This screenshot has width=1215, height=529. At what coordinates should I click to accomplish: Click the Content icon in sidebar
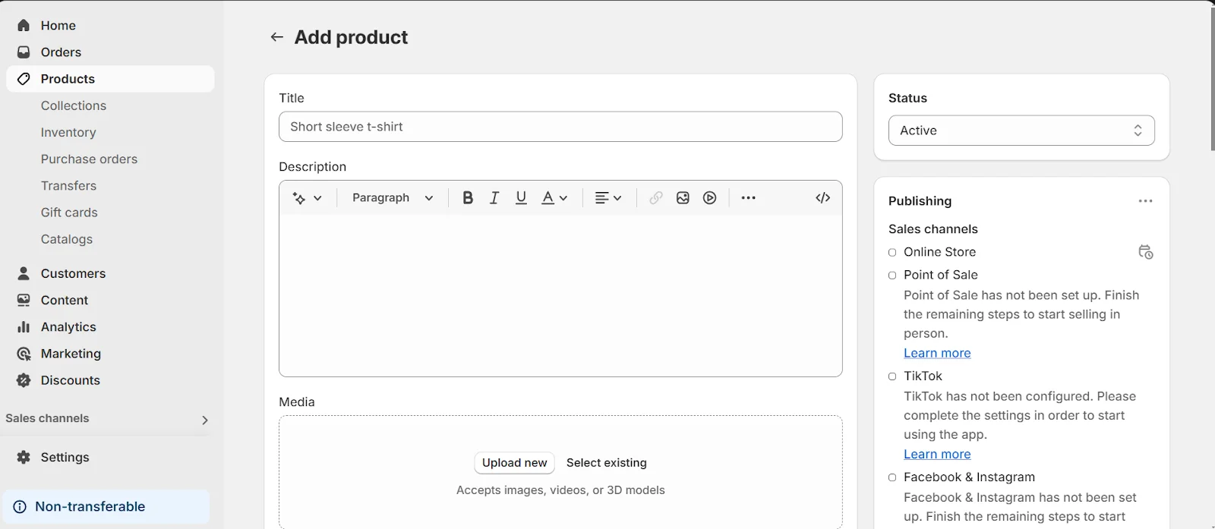24,300
